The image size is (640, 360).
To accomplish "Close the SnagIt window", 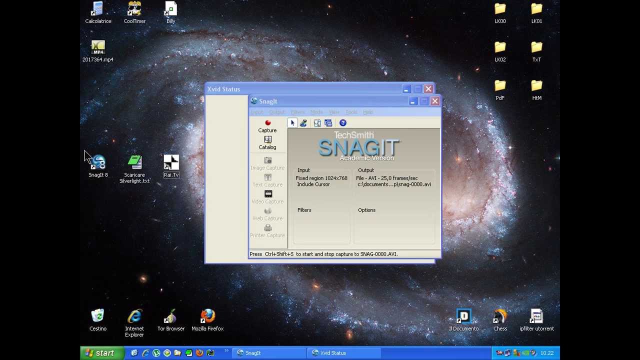I will [435, 101].
